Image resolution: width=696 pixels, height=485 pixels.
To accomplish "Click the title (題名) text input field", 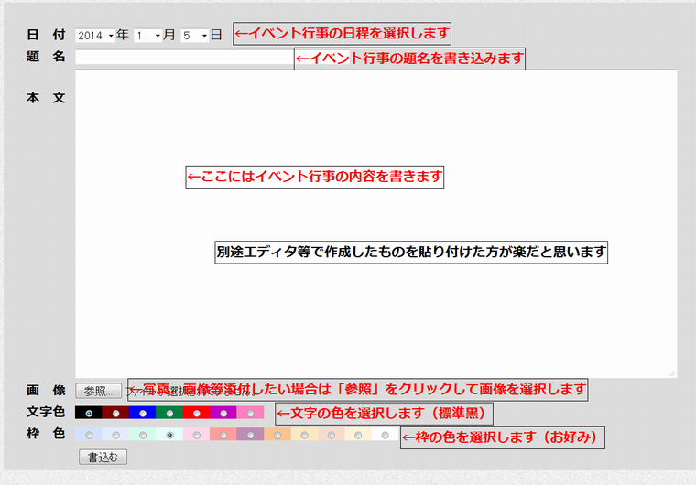I will 183,58.
